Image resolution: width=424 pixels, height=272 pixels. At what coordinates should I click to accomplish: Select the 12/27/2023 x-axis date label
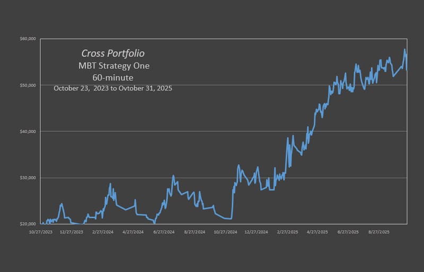(72, 232)
